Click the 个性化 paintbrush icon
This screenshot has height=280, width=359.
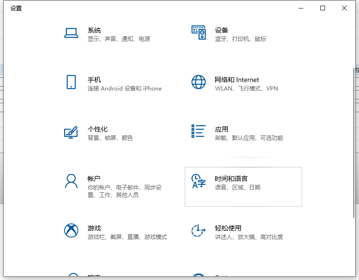(x=71, y=132)
